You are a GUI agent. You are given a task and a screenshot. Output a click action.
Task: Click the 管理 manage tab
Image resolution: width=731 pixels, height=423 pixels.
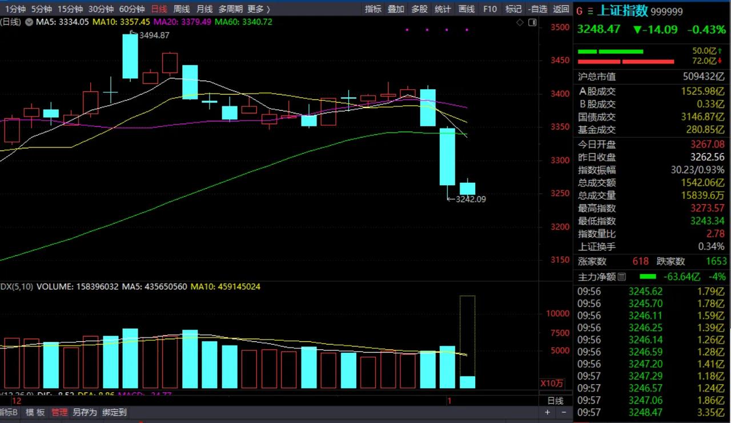pos(59,412)
